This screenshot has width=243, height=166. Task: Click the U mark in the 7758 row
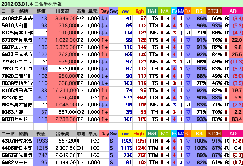(x=188, y=62)
